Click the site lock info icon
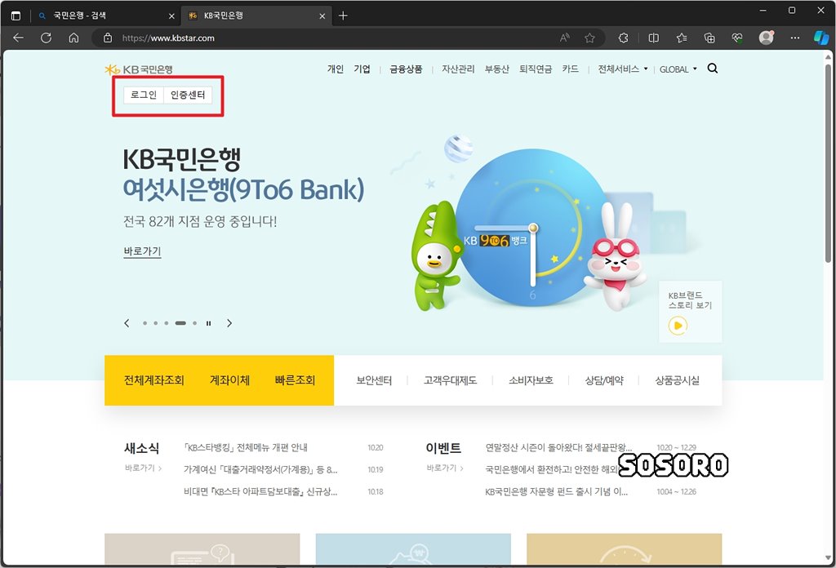 pyautogui.click(x=108, y=38)
